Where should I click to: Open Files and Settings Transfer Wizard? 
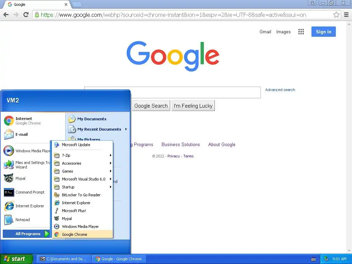pyautogui.click(x=26, y=165)
